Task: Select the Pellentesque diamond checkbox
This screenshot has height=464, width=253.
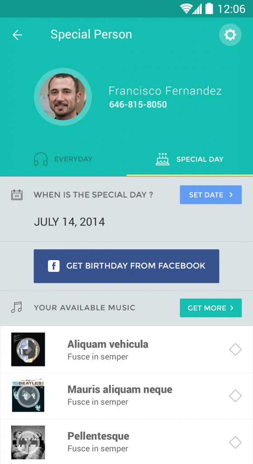Action: tap(235, 443)
